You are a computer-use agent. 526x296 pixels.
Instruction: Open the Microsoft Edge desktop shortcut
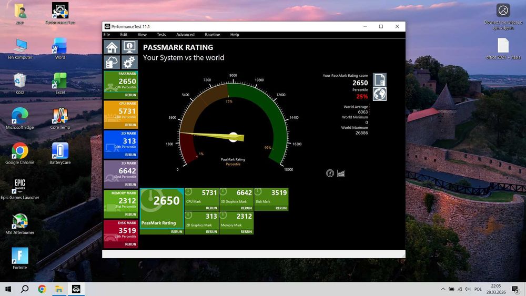click(x=20, y=118)
